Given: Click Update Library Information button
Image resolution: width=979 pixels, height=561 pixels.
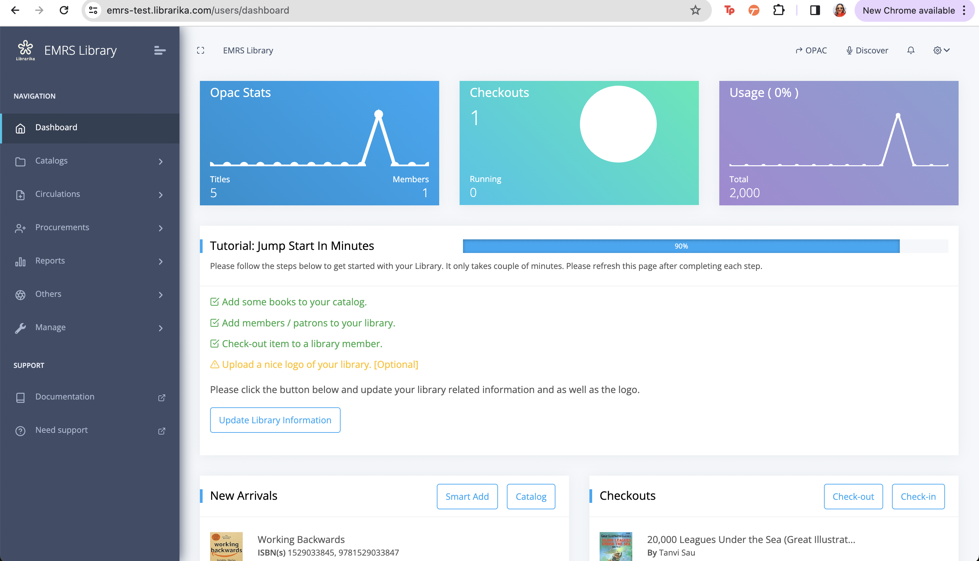Looking at the screenshot, I should pyautogui.click(x=275, y=420).
